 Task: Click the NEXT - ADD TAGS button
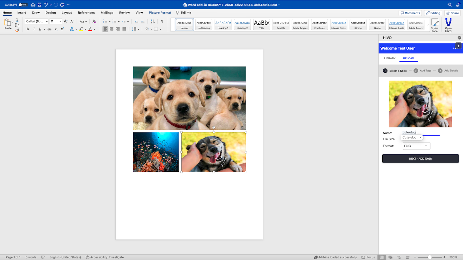(x=420, y=158)
